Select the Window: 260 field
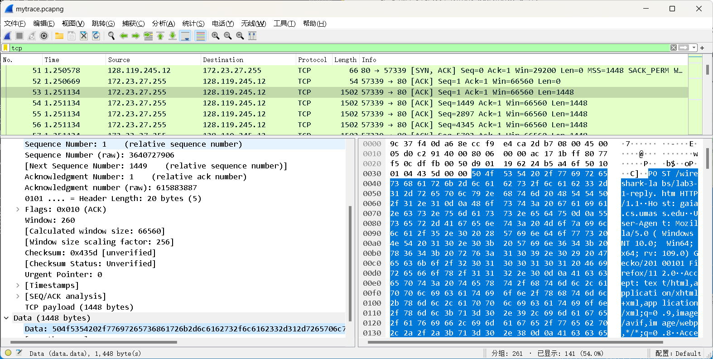Screen dimensions: 713x359 coord(50,220)
